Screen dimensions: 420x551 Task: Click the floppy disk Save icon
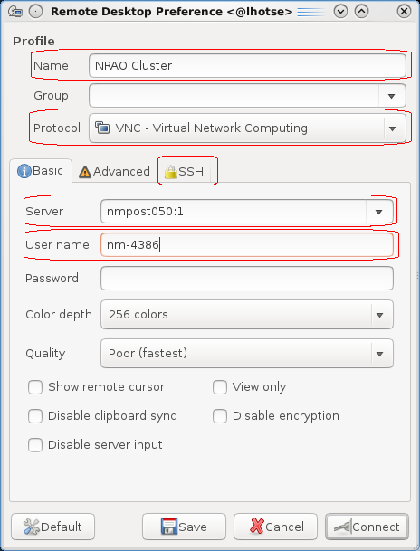(169, 527)
